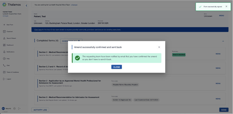Click the Thalamos logo icon
Viewport: 233px width, 114px height.
[4, 5]
